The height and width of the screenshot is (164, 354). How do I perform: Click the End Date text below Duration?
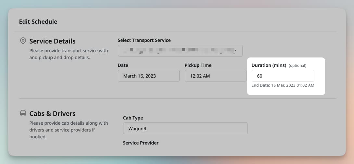pyautogui.click(x=283, y=85)
